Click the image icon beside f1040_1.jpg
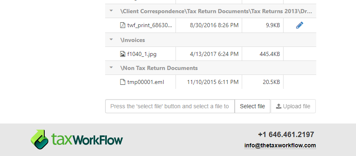Viewport: 356px width, 156px height. [x=123, y=54]
